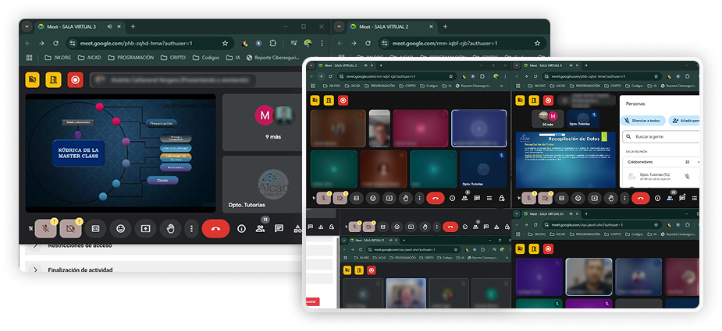Unmute microphone in the large left Meet window
722x331 pixels.
(x=47, y=228)
